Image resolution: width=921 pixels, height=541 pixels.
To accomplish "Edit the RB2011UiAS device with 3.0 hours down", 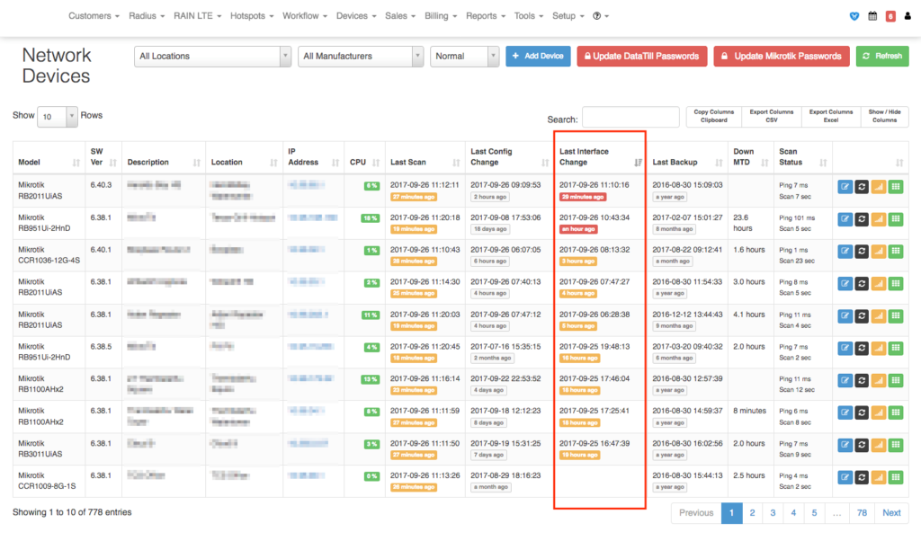I will (845, 284).
